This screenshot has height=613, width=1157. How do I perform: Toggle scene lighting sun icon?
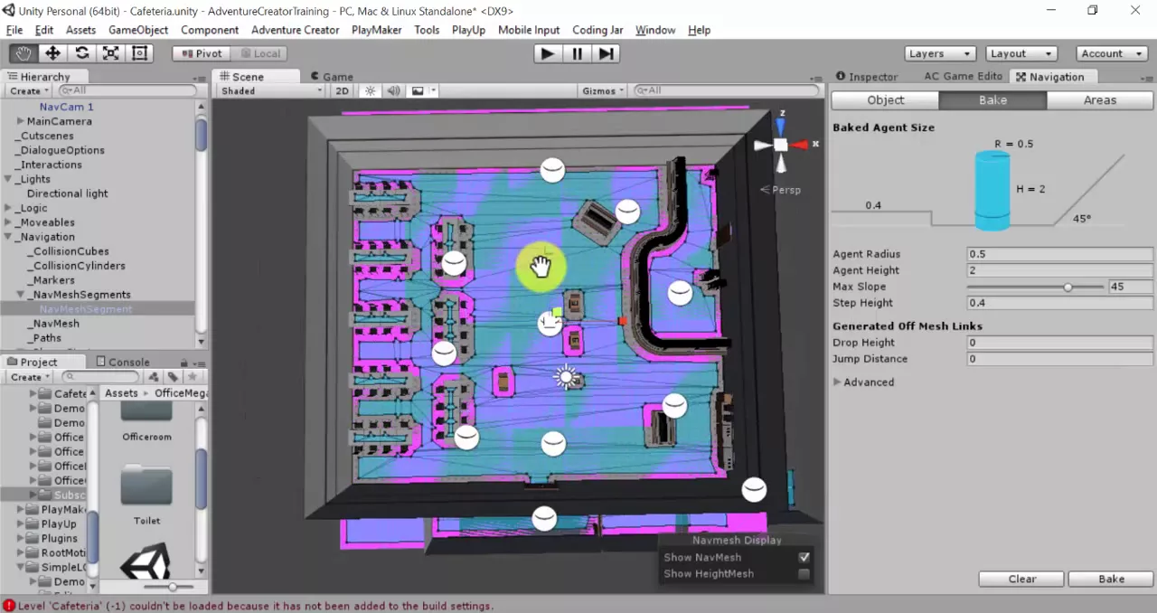tap(370, 90)
